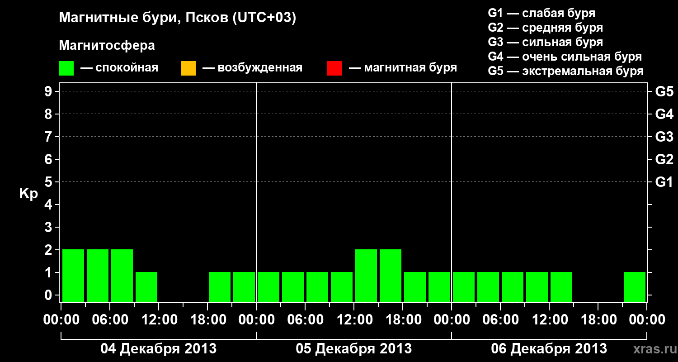Click the right-axis 'G5' label at Kp 9 level
Viewport: 678px width, 362px height.
coord(664,92)
